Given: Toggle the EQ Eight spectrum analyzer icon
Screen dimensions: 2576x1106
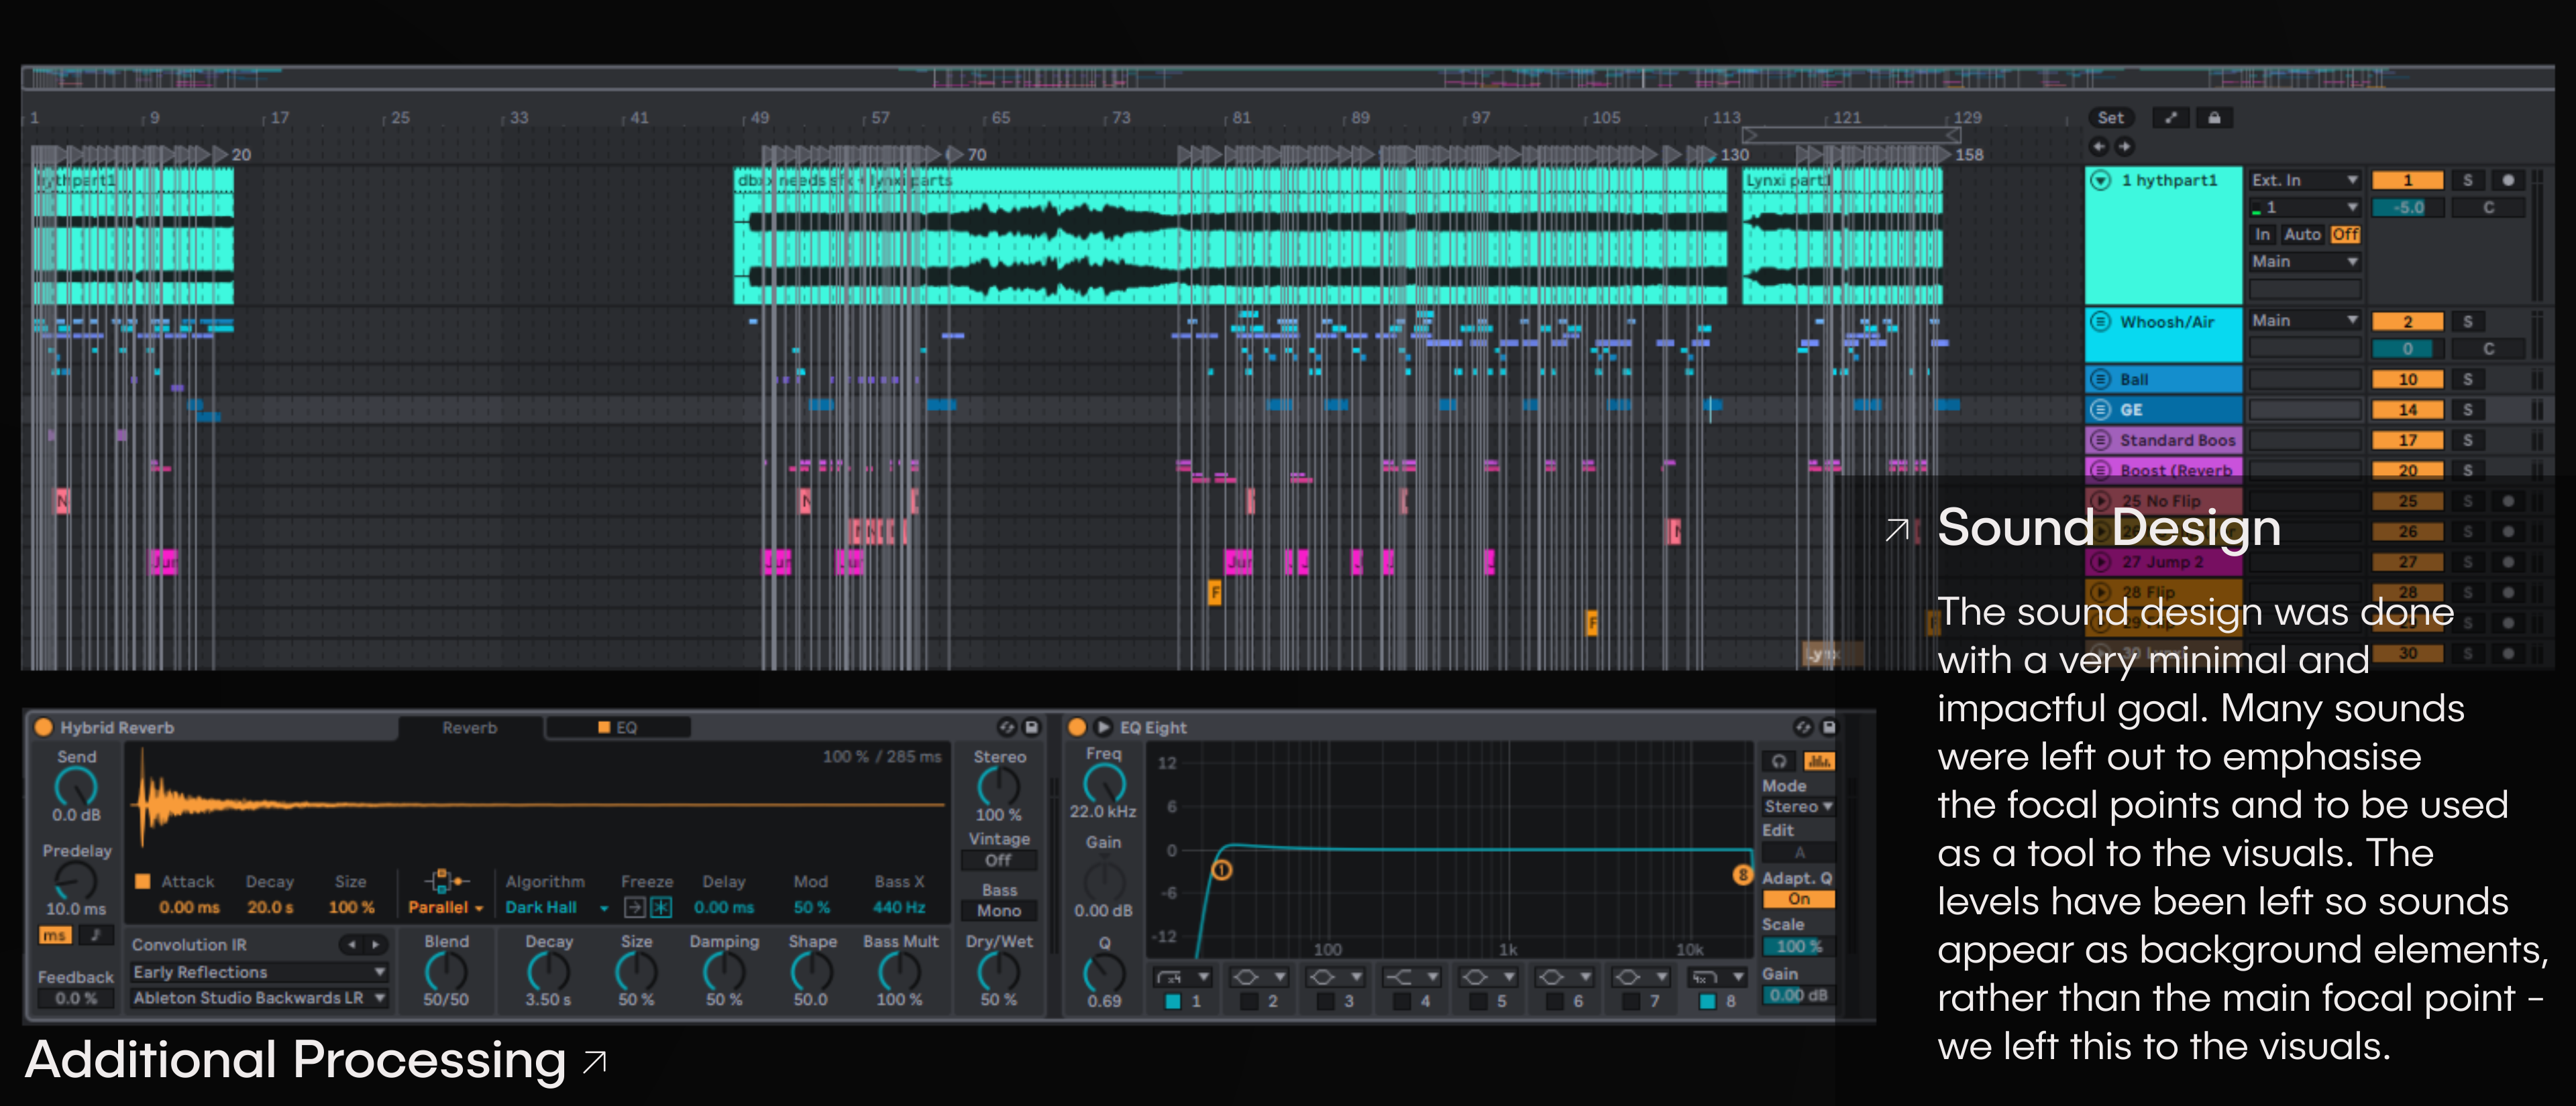Looking at the screenshot, I should (1819, 761).
